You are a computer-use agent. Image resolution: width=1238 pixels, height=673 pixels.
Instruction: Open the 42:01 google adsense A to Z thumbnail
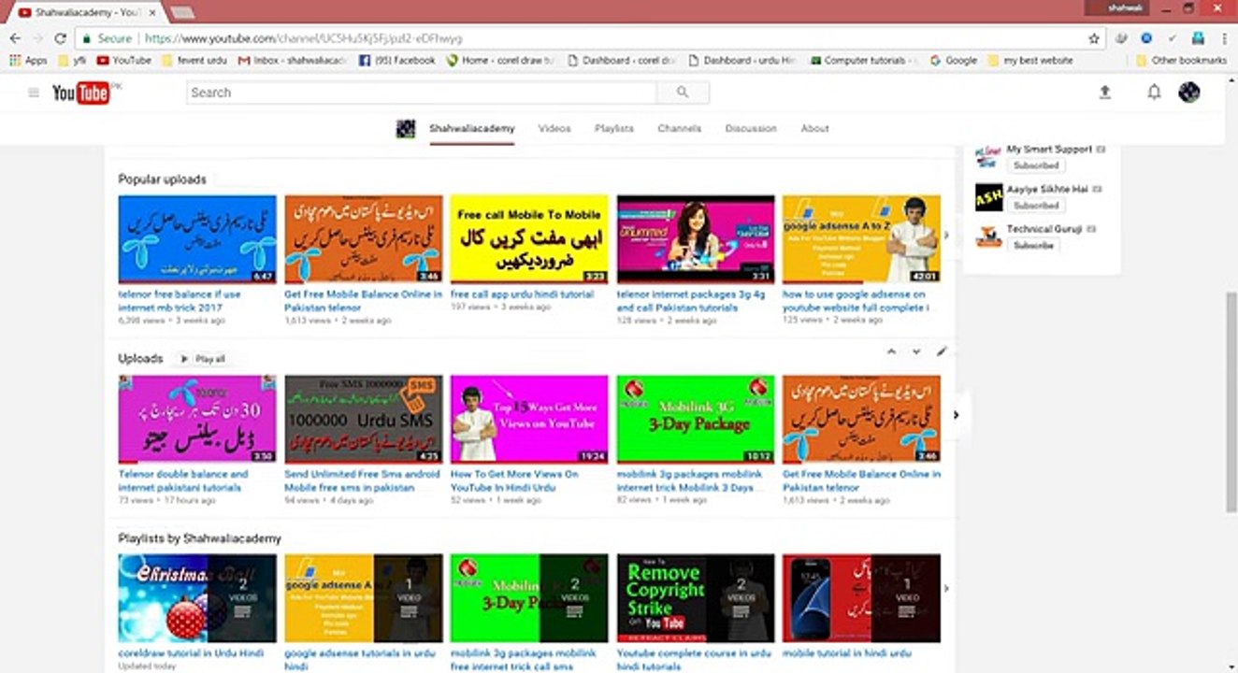click(861, 238)
